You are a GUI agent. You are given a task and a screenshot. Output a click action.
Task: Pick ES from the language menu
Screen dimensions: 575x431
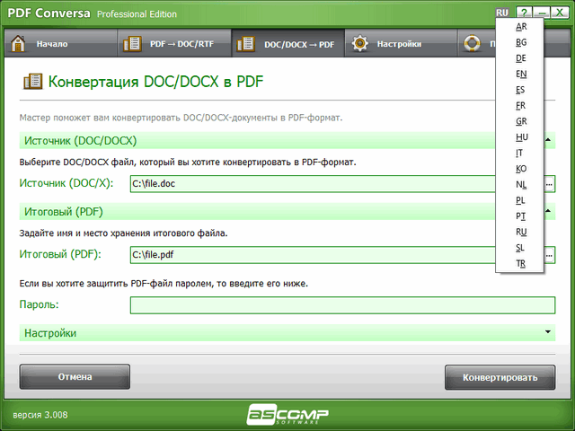point(521,90)
